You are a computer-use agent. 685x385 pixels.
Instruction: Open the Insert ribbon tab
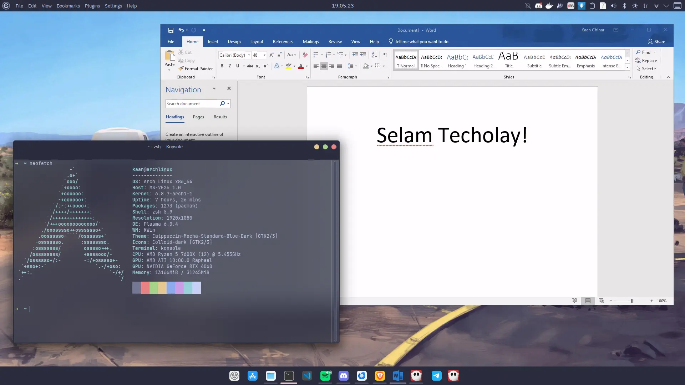point(213,42)
